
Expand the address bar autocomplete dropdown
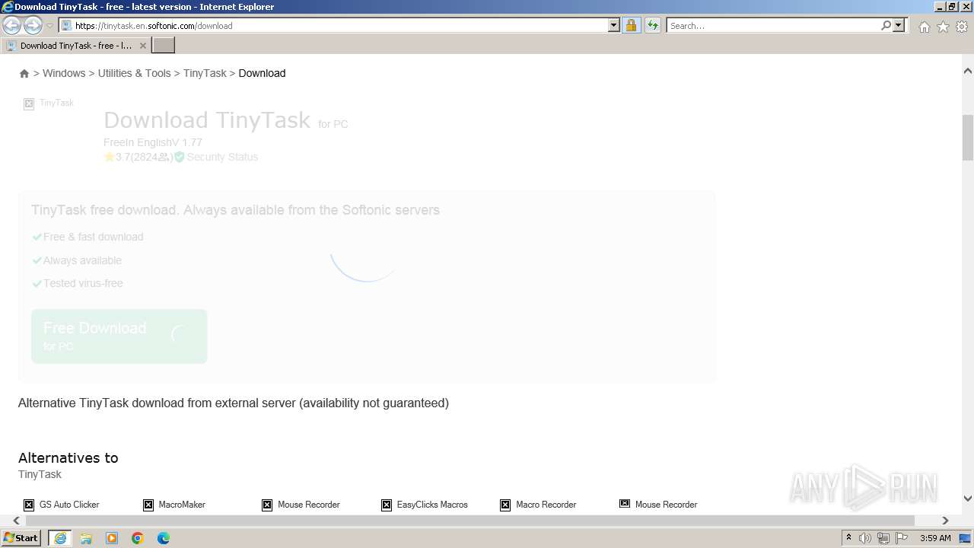point(614,26)
